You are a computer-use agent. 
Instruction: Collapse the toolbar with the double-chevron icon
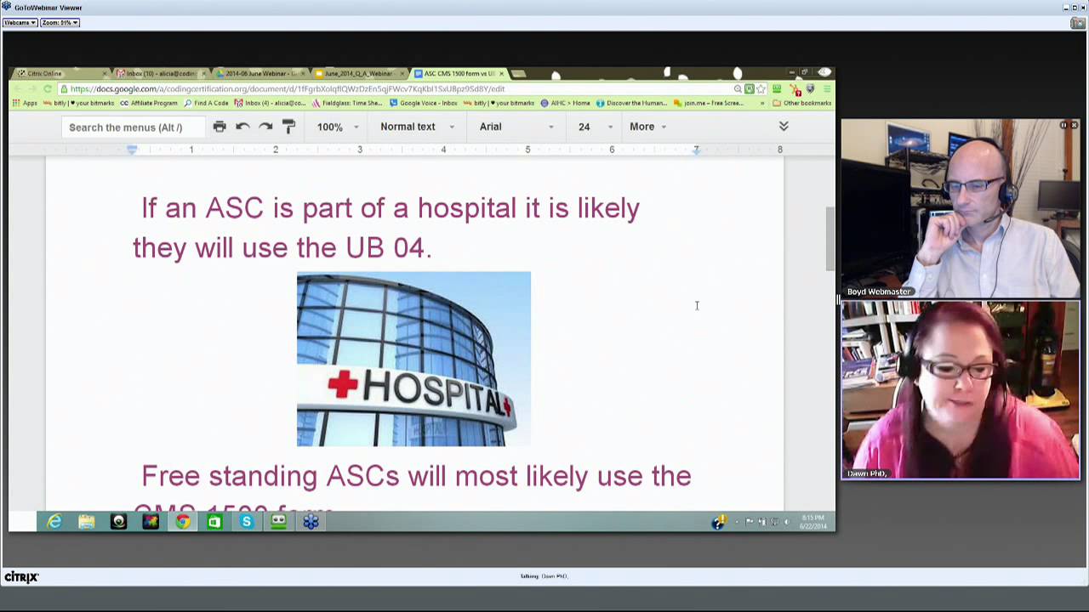[784, 126]
